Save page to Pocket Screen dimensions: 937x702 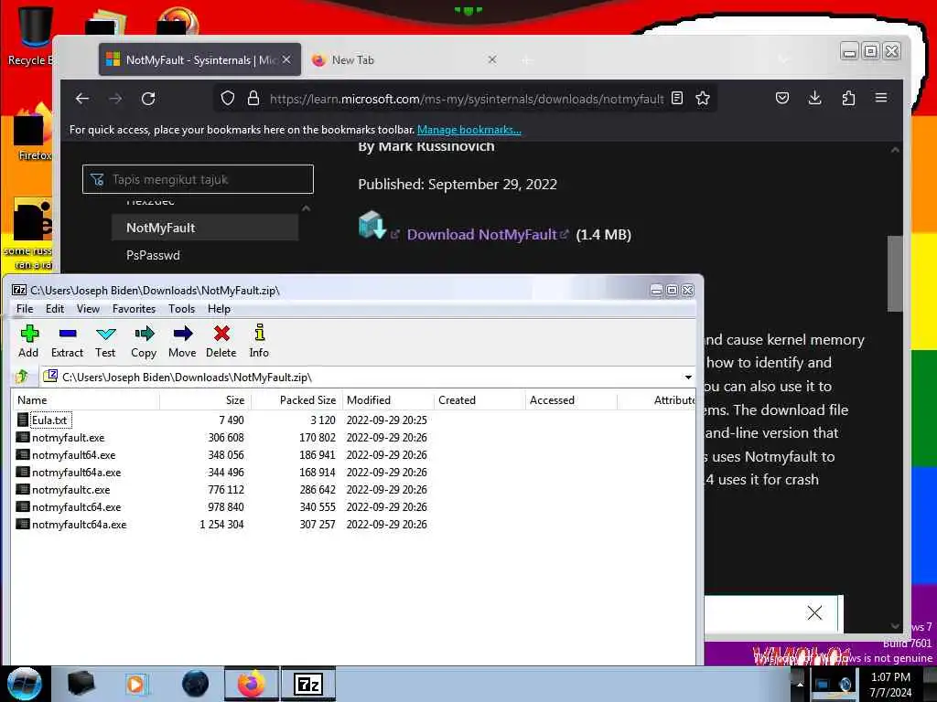[782, 98]
